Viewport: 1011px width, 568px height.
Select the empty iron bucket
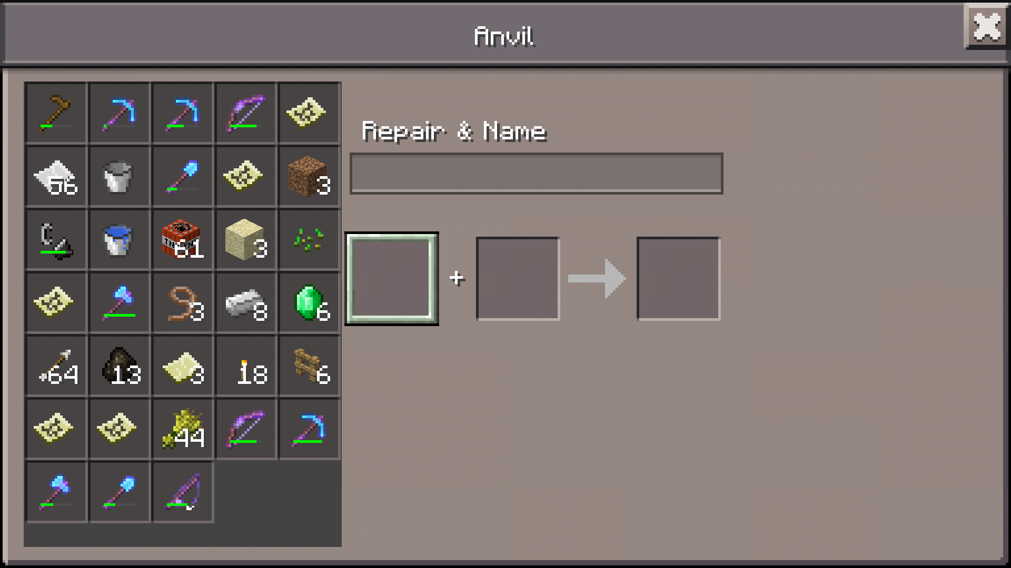tap(119, 176)
